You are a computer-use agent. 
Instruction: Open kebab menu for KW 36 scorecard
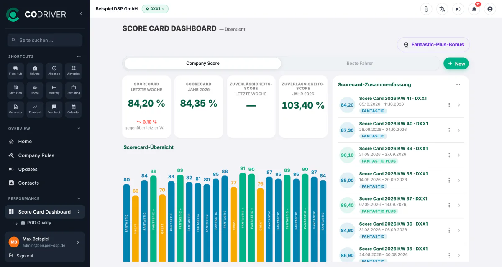click(449, 230)
